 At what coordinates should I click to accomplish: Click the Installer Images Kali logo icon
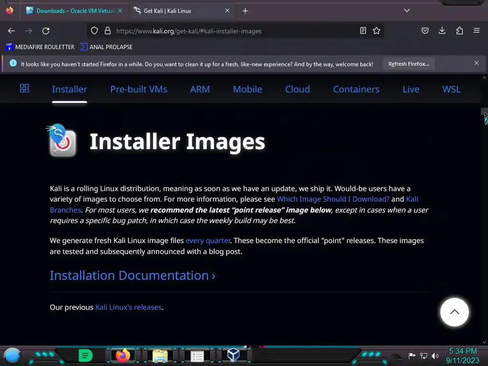pyautogui.click(x=61, y=141)
